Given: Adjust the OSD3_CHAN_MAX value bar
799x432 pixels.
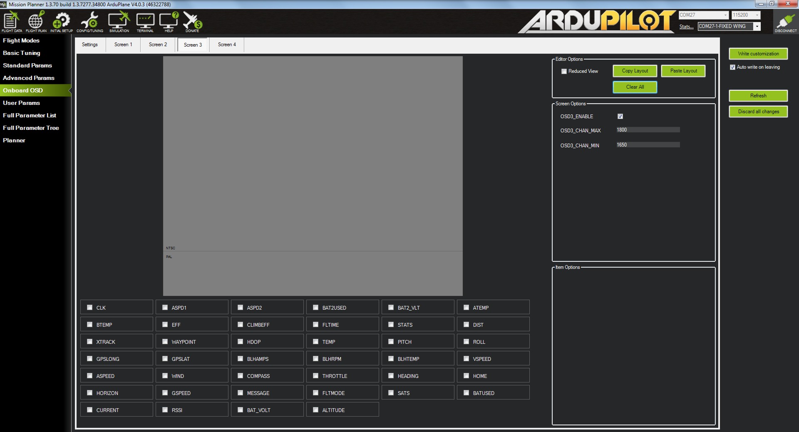Looking at the screenshot, I should point(648,130).
